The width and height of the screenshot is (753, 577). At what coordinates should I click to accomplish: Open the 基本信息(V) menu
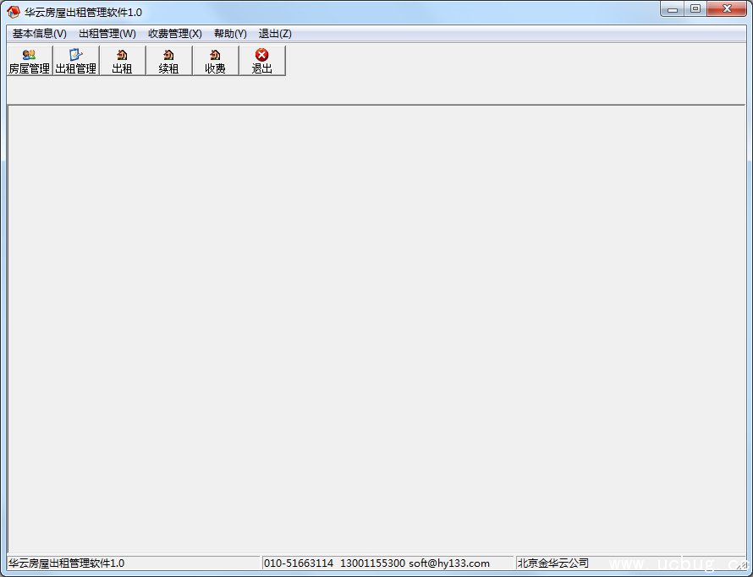click(39, 34)
